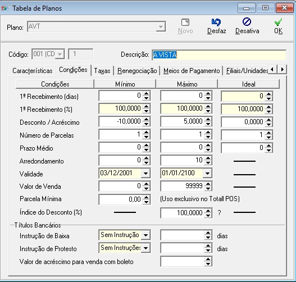This screenshot has height=282, width=296.
Task: Open the Validade Mínimo date dropdown
Action: click(145, 173)
